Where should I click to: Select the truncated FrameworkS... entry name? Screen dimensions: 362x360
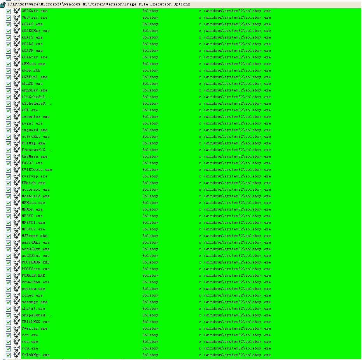coord(36,150)
